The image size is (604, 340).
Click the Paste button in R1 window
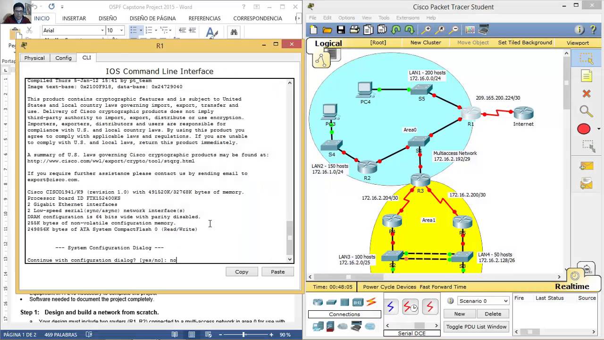(277, 272)
